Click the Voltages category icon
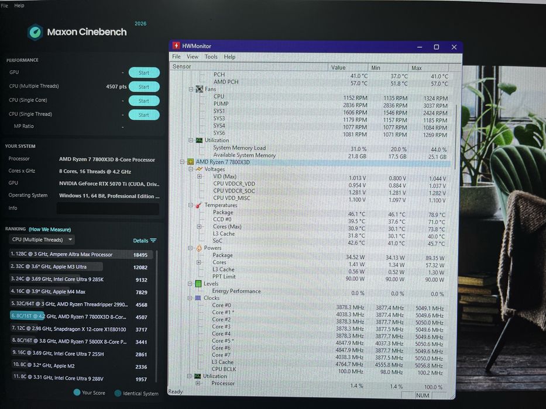Screen dimensions: 546x409 click(199, 169)
